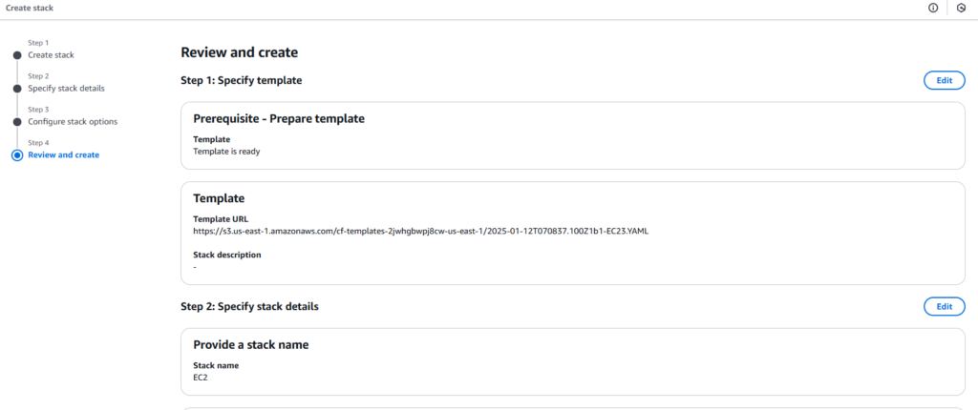Click the Step 2: Specify stack details heading
Screen dimensions: 978x410
pyautogui.click(x=249, y=307)
